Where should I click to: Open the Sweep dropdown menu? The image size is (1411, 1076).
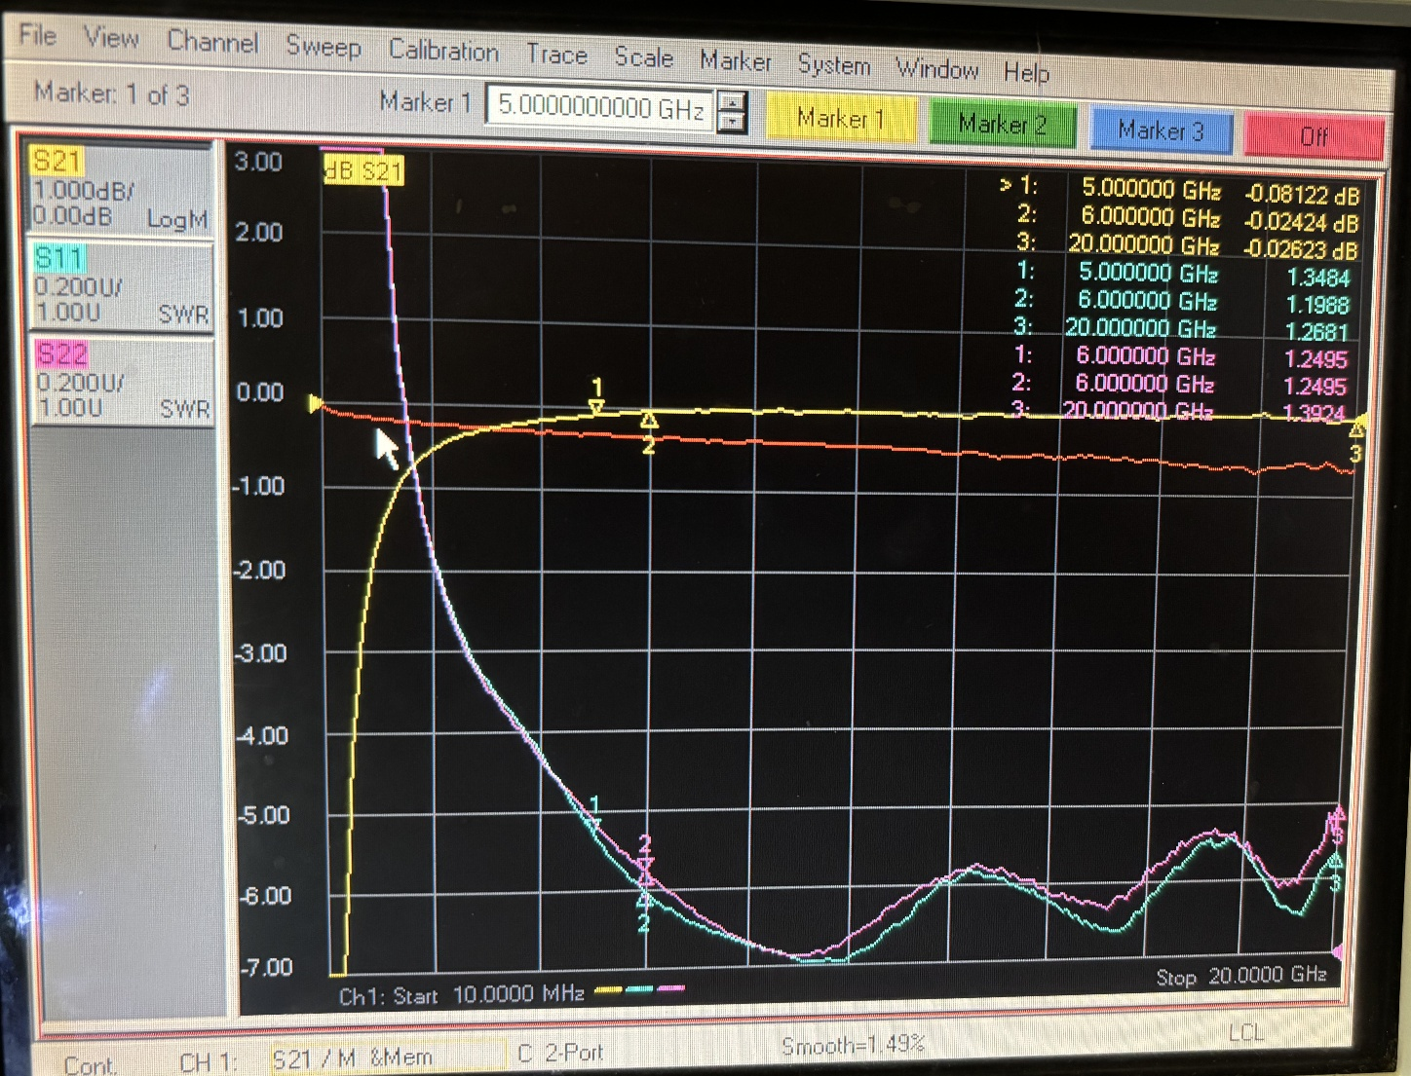point(324,48)
